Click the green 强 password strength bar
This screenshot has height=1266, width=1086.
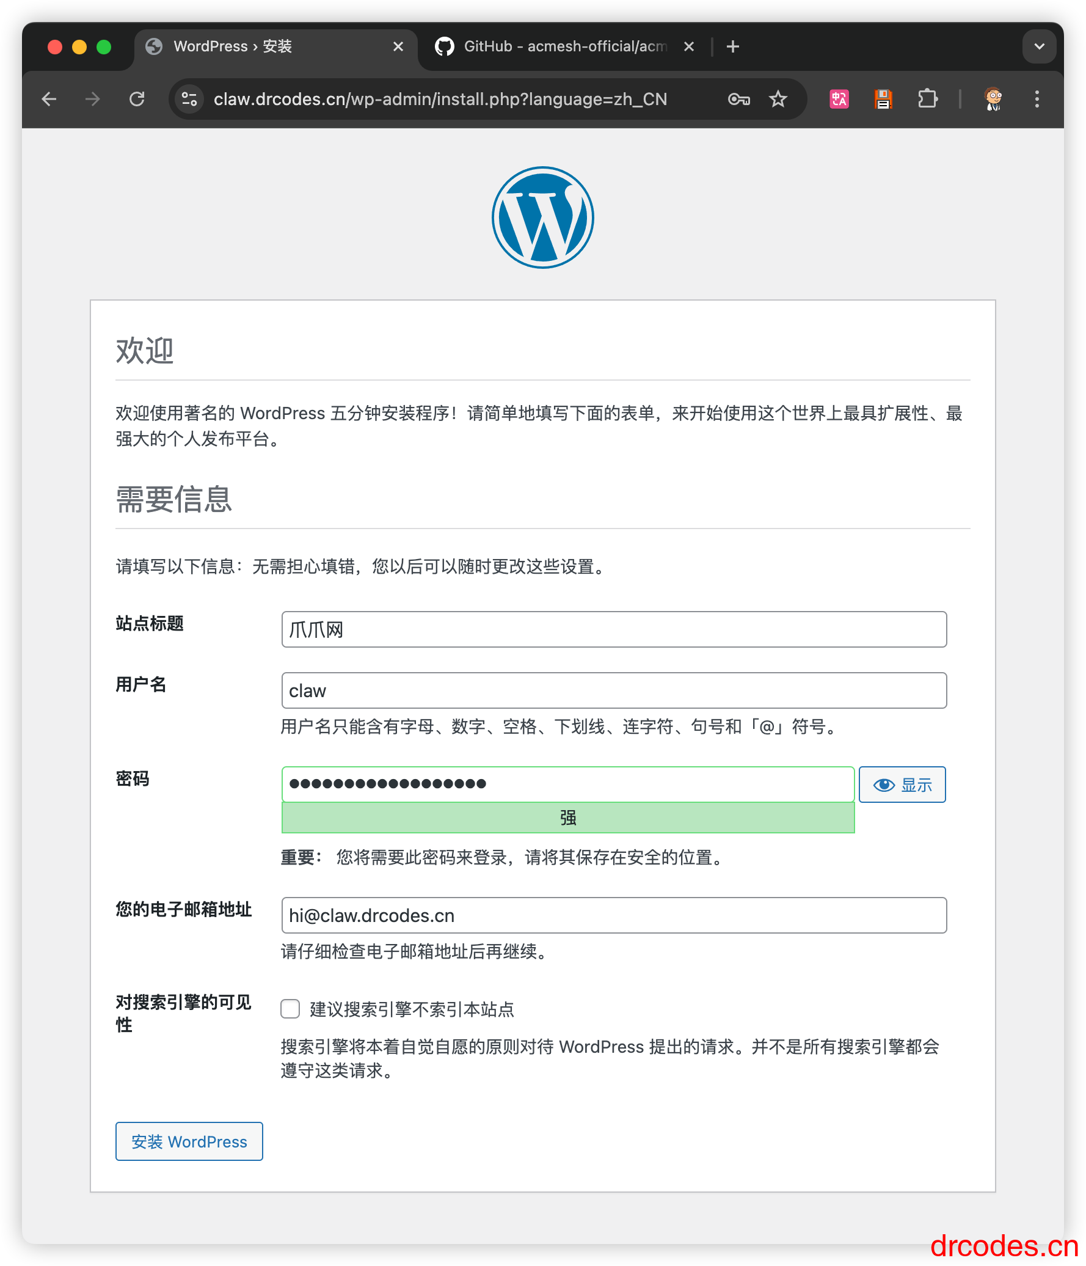pos(568,818)
